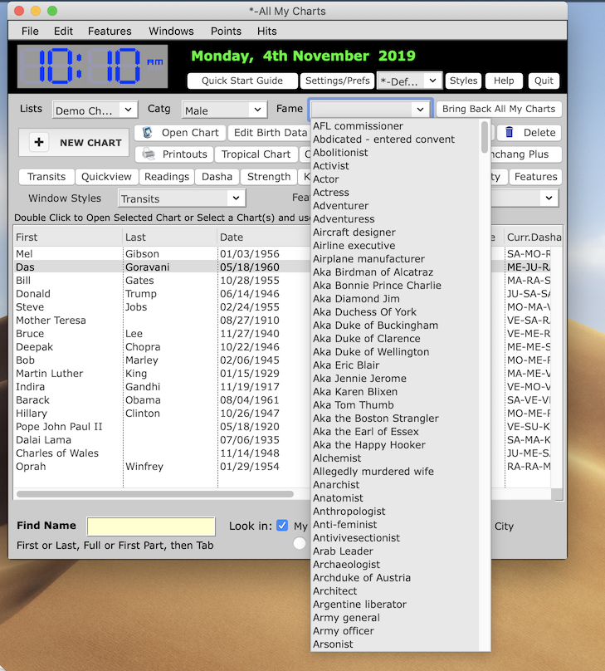Click the printer icon for Printouts
Screen dimensions: 605x671
click(149, 154)
